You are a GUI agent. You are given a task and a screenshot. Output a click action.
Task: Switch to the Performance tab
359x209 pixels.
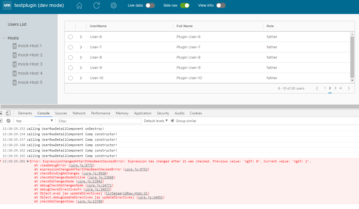[x=101, y=113]
